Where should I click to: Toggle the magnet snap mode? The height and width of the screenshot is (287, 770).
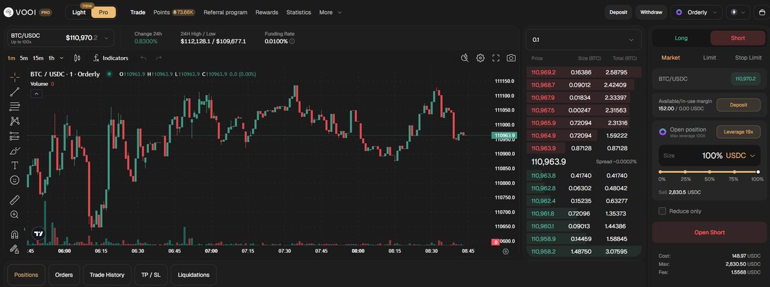click(14, 233)
